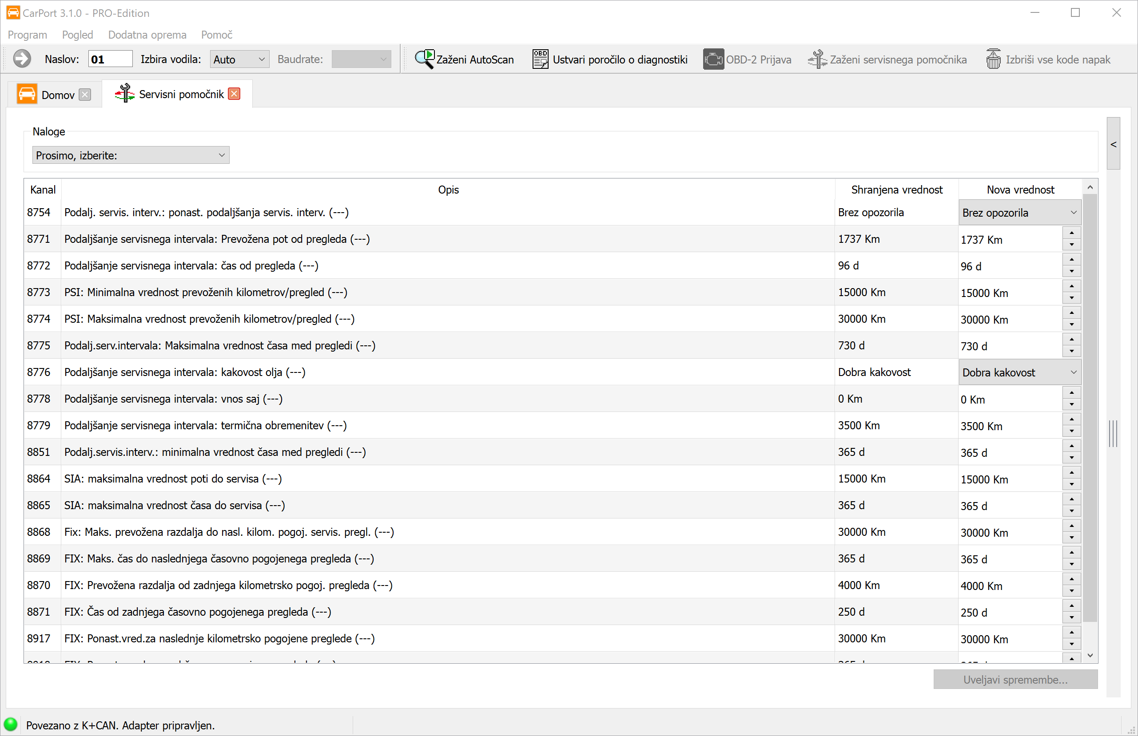Decrease value for channel 8772
This screenshot has width=1138, height=736.
(x=1071, y=272)
